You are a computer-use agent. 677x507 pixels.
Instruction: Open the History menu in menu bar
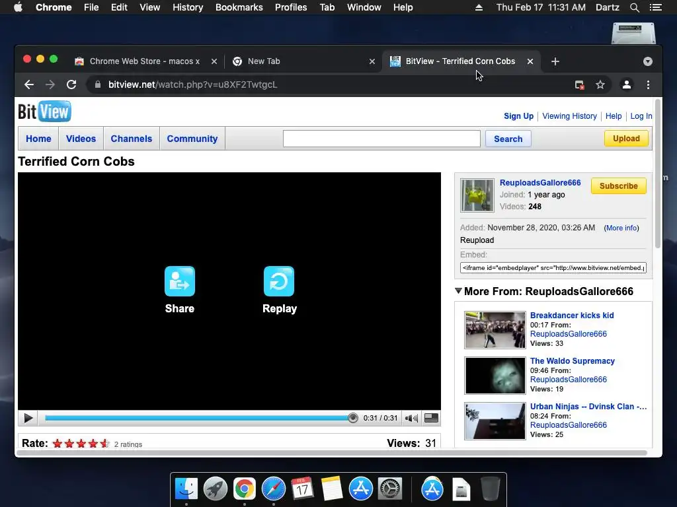pos(188,7)
